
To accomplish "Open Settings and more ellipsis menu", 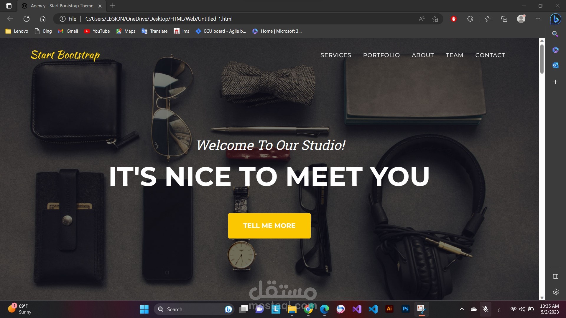I will [538, 19].
